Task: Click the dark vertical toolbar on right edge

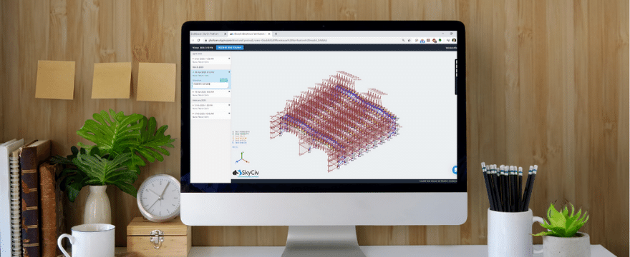Action: [x=456, y=77]
